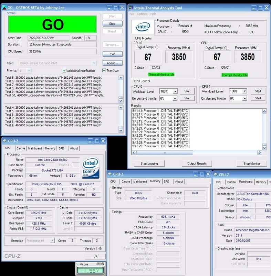The width and height of the screenshot is (271, 276).
Task: Start the CPU 0 Workload Level
Action: click(187, 91)
